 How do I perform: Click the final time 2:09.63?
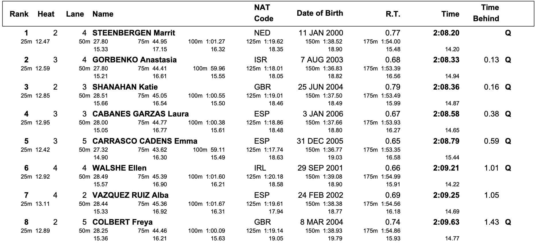coord(446,222)
